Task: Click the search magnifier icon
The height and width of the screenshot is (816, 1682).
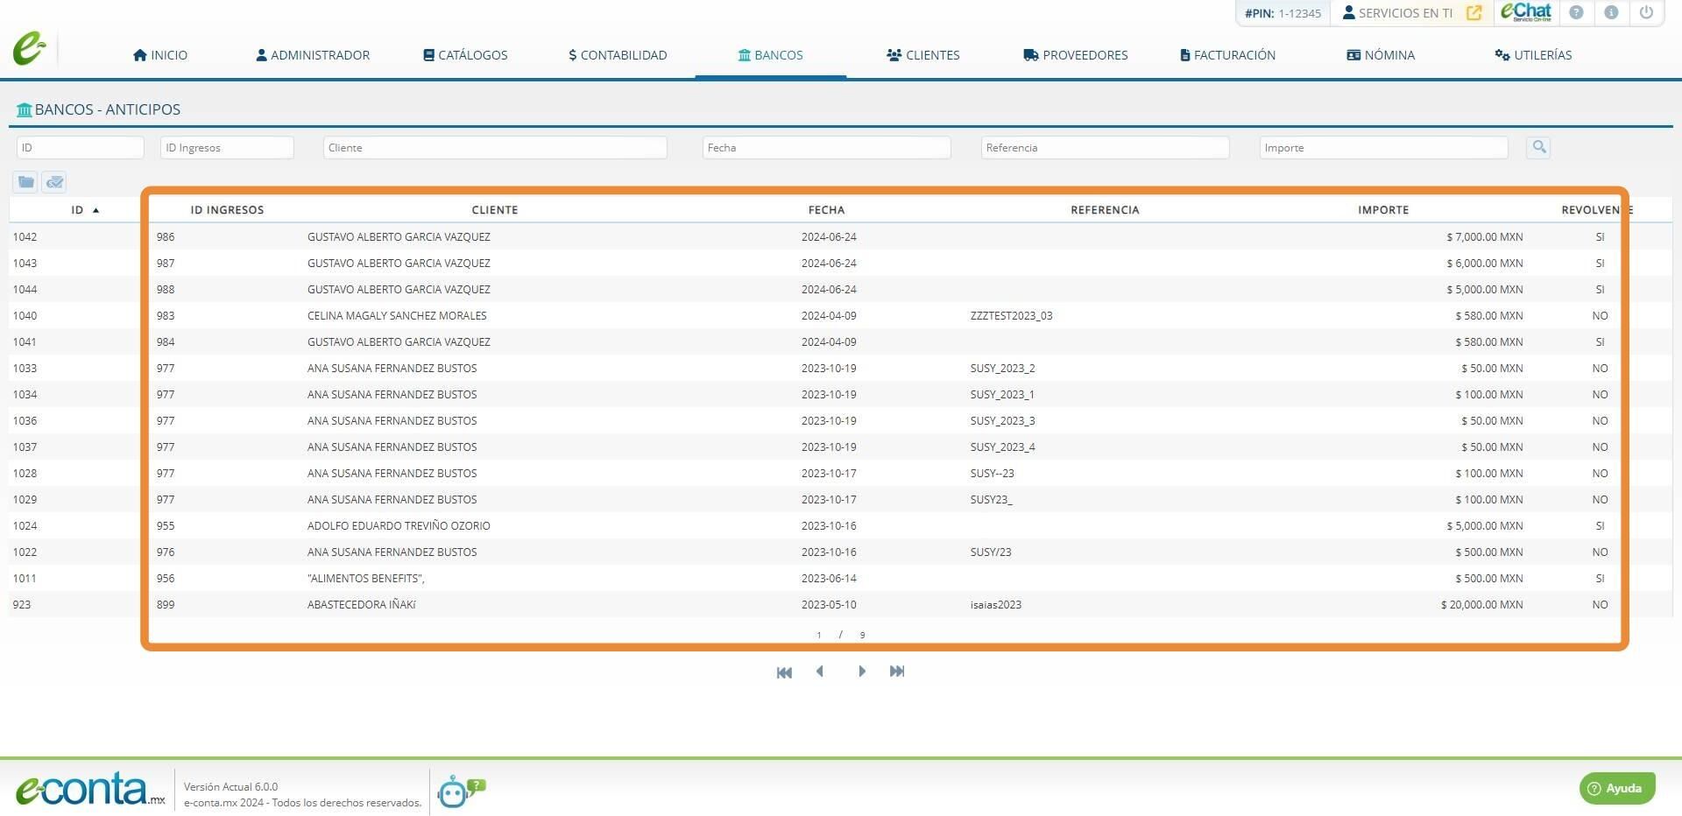Action: click(x=1538, y=147)
